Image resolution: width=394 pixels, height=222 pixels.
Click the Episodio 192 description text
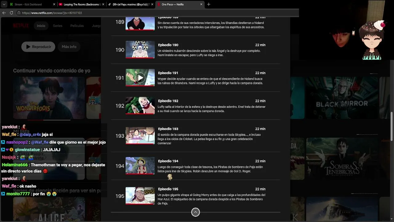coord(211,109)
